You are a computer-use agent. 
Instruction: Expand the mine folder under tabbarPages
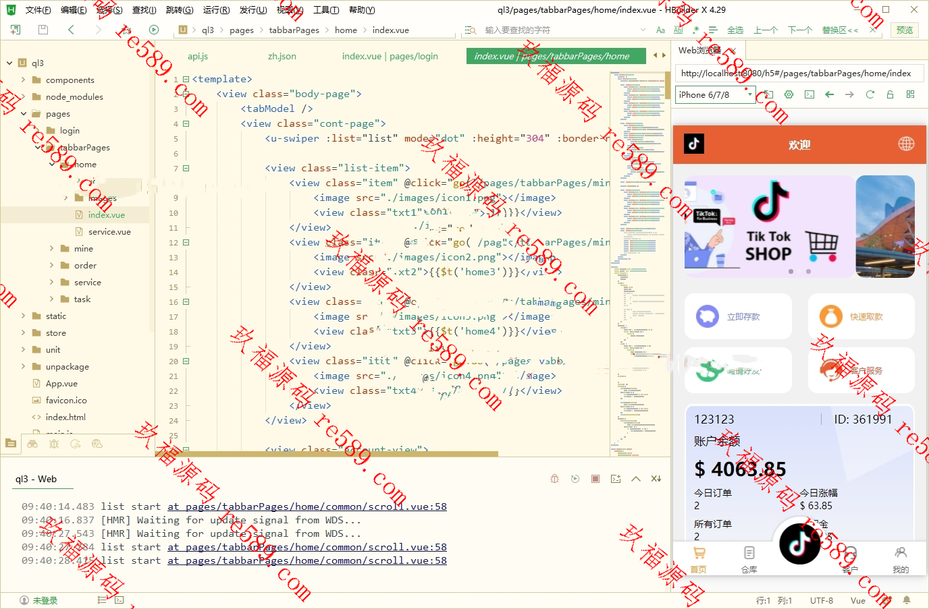click(51, 248)
